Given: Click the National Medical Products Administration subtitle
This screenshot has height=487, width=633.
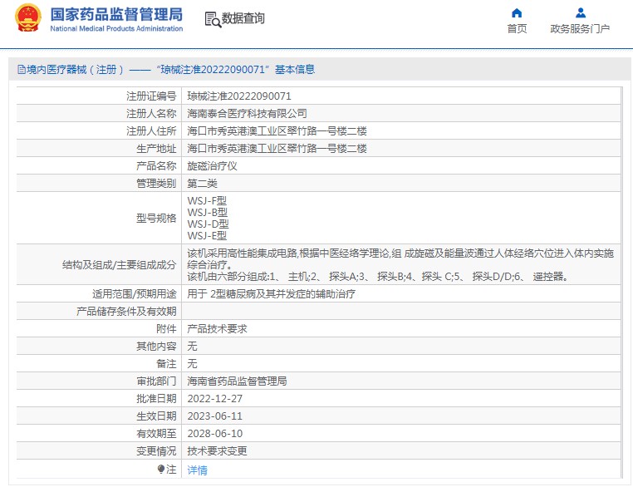Looking at the screenshot, I should tap(116, 29).
